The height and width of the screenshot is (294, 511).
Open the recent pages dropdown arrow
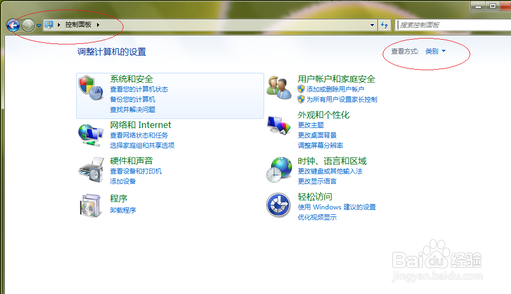pos(39,25)
